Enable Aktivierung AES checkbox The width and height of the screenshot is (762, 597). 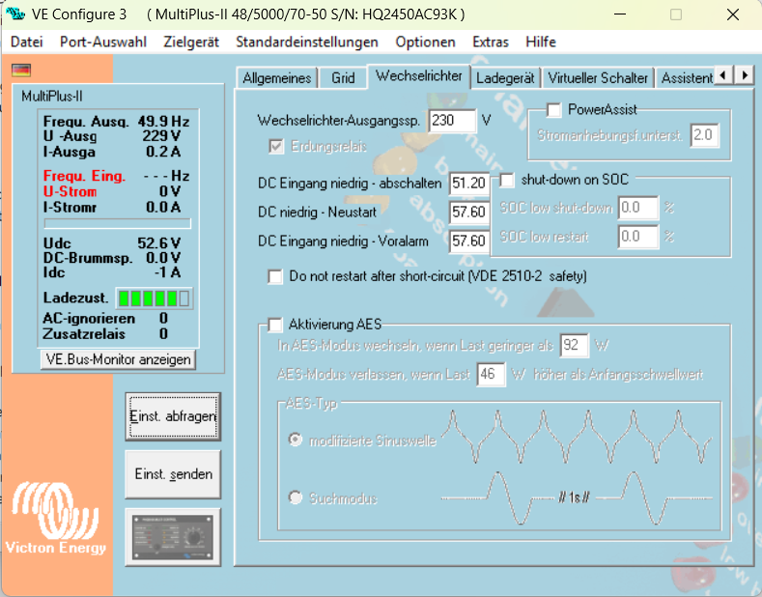tap(275, 325)
